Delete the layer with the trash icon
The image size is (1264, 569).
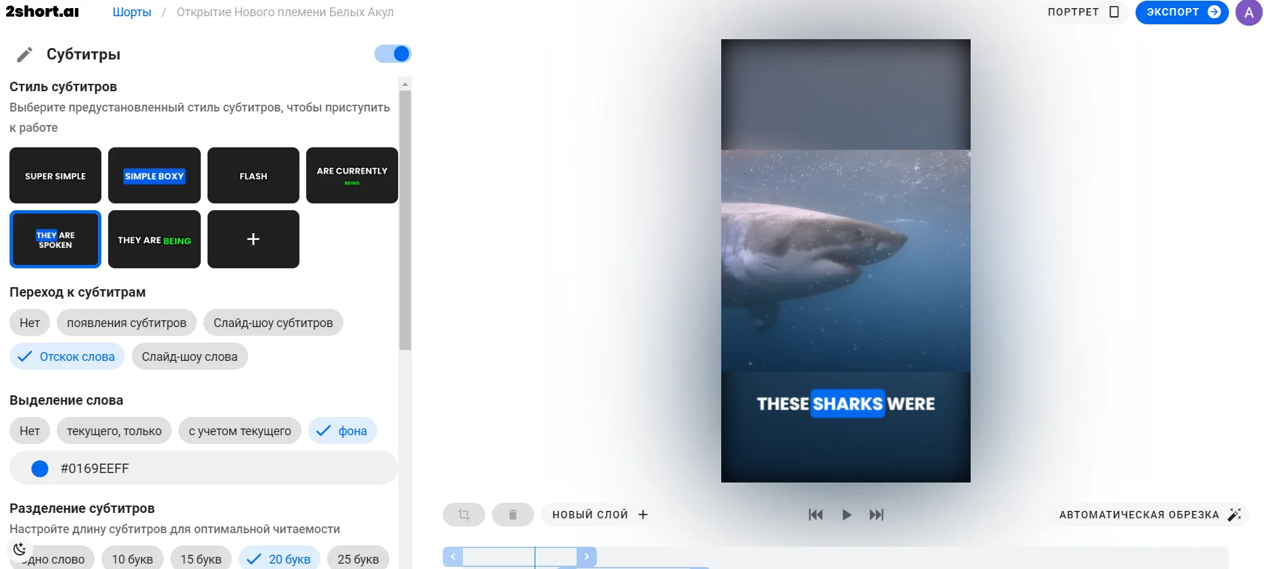pyautogui.click(x=513, y=515)
